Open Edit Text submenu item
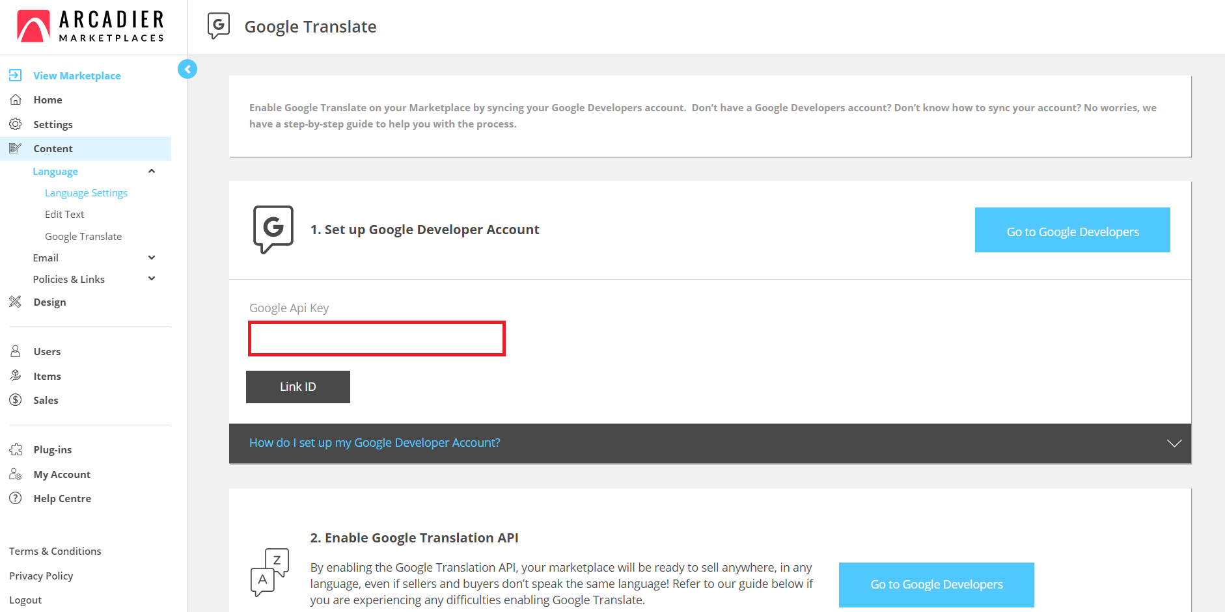 click(x=64, y=214)
